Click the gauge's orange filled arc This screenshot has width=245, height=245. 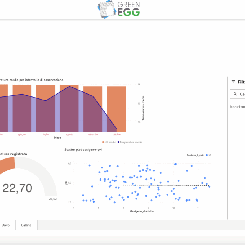pyautogui.click(x=7, y=163)
